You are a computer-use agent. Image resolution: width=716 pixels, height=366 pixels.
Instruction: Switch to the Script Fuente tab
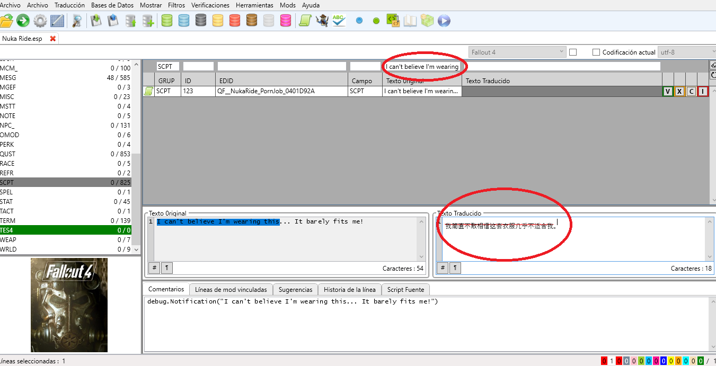406,289
